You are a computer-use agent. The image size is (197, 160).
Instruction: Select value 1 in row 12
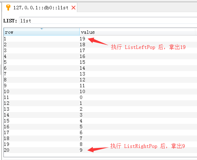(x=81, y=103)
